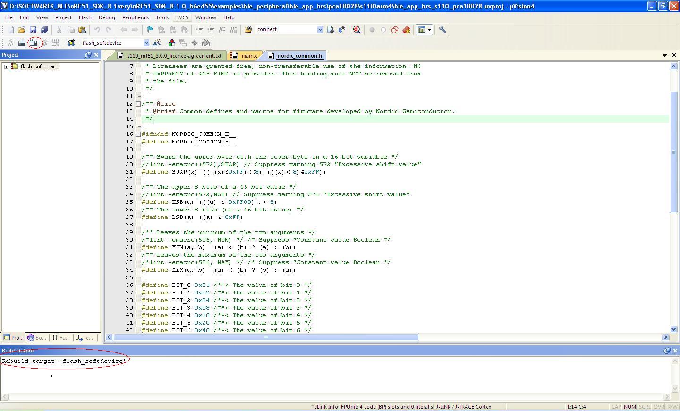Open Configuration with the wrench icon

tap(442, 30)
